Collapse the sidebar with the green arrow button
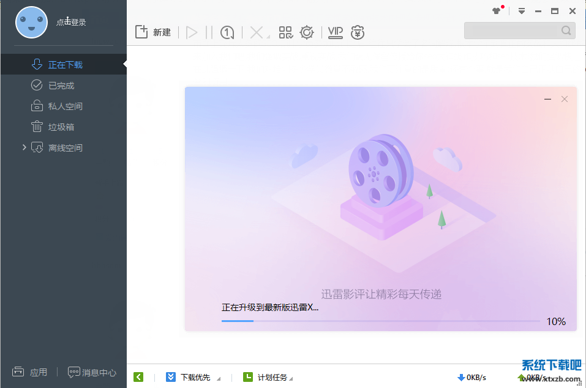The width and height of the screenshot is (586, 388). tap(138, 377)
